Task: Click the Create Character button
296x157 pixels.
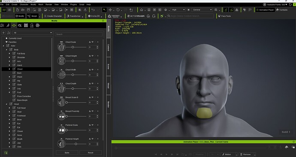Action: (x=53, y=16)
